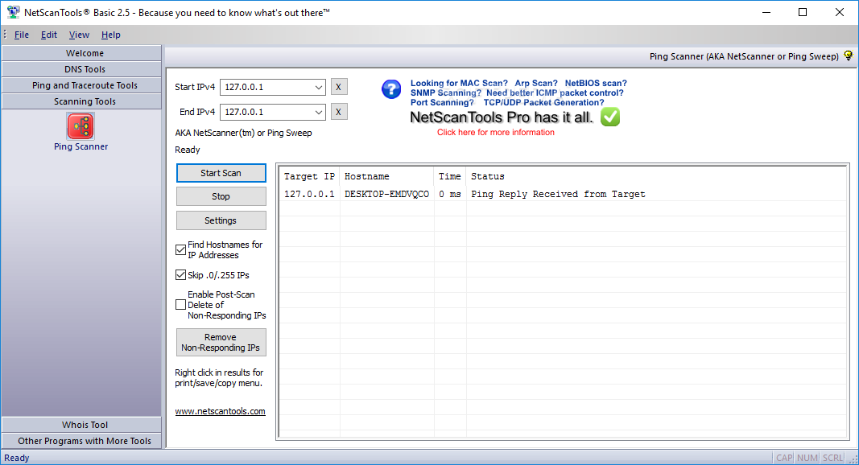Switch to the Welcome panel
859x465 pixels.
tap(81, 53)
